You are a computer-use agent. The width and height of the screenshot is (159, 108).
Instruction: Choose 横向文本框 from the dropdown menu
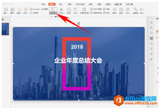[60, 17]
